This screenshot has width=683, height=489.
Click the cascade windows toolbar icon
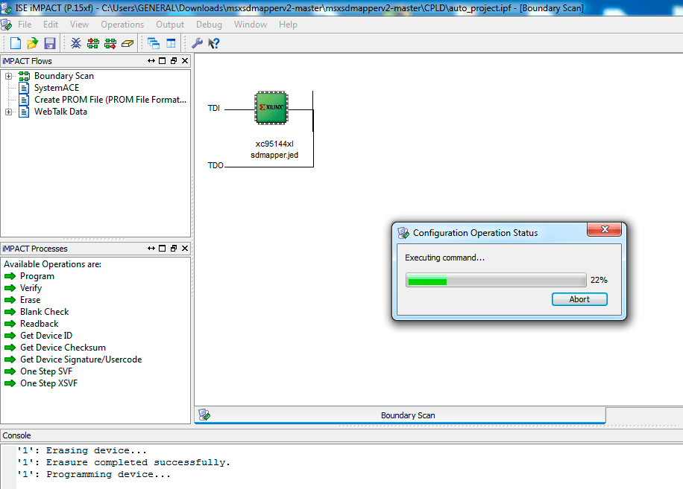[x=154, y=43]
